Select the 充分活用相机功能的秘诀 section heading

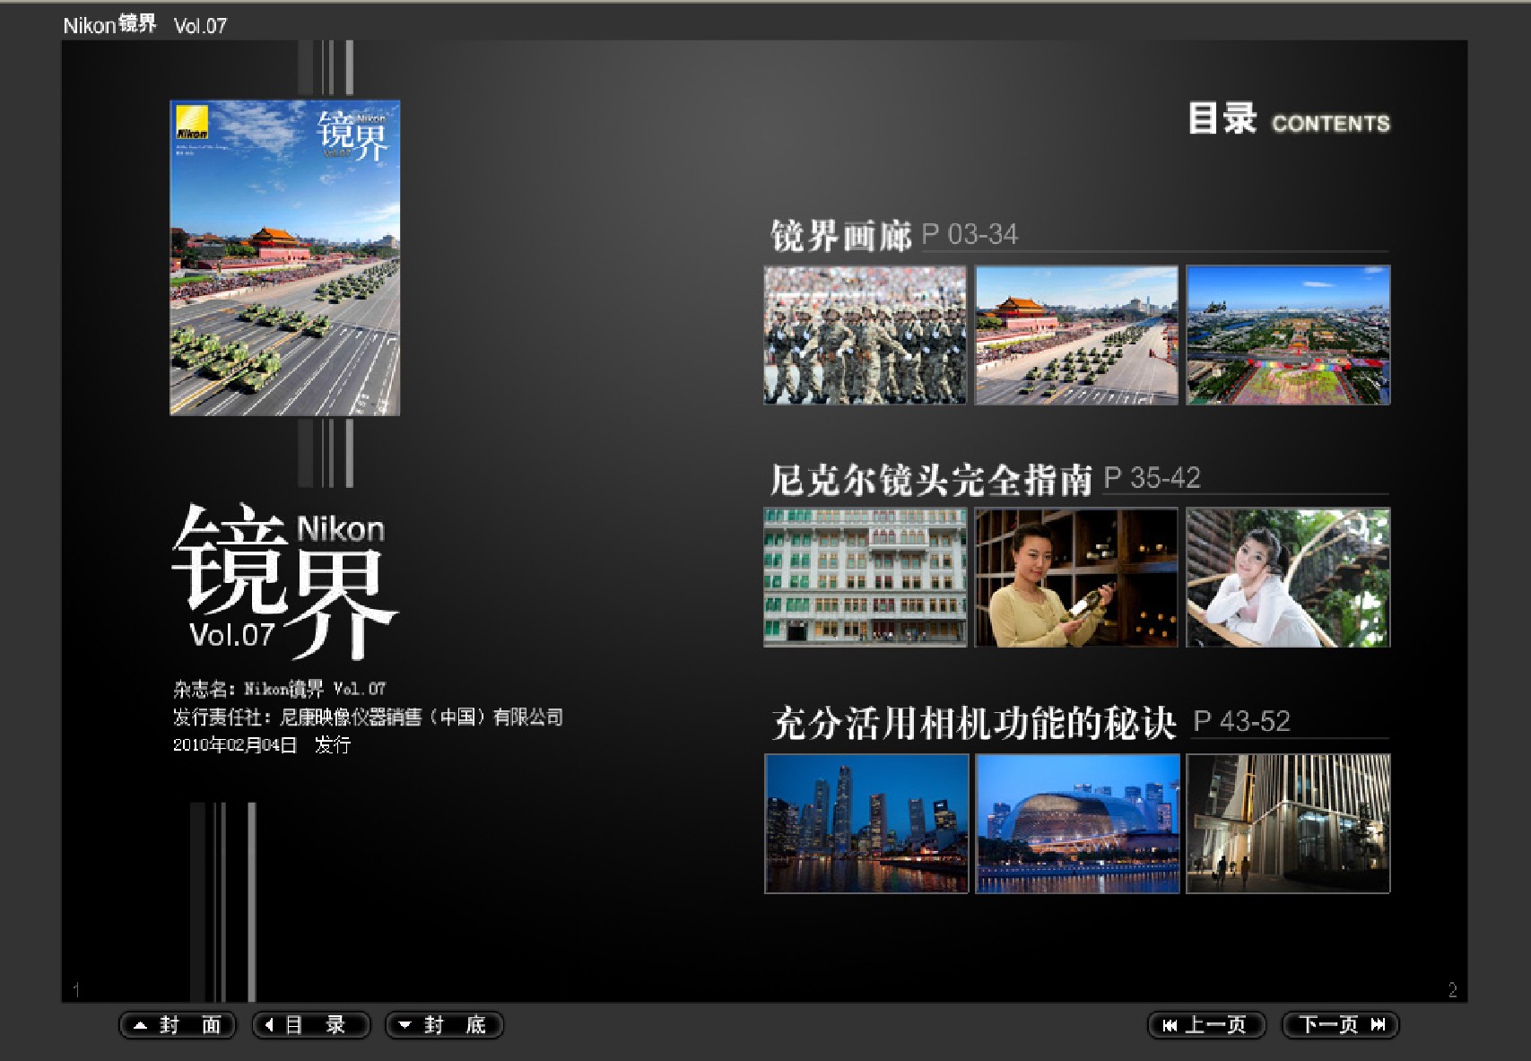[x=974, y=723]
